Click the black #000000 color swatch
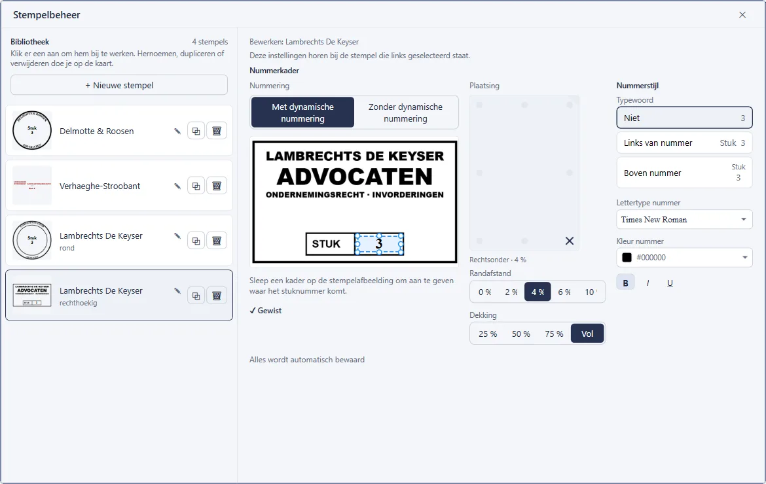 (627, 258)
